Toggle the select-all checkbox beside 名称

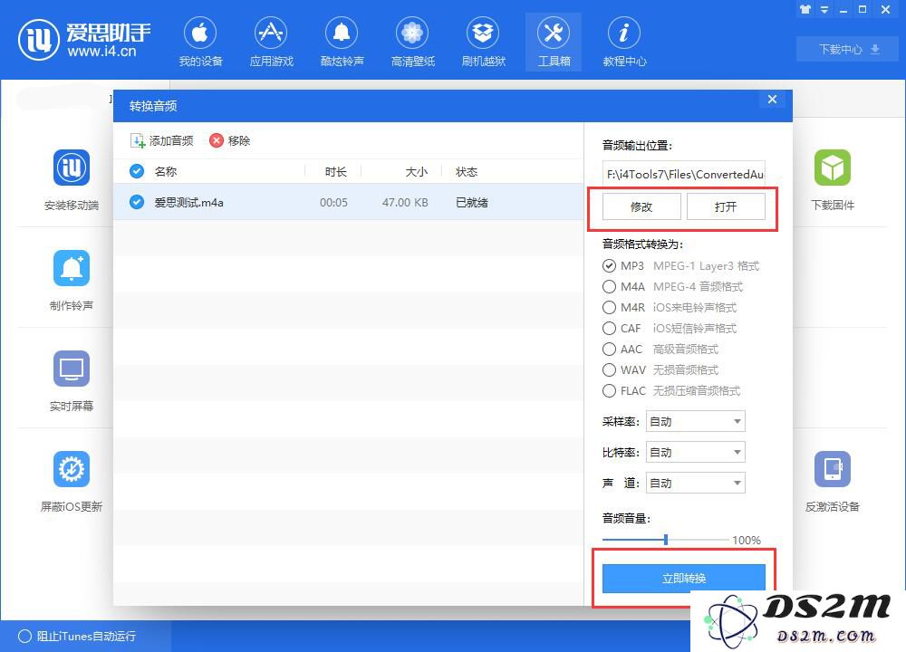(137, 171)
